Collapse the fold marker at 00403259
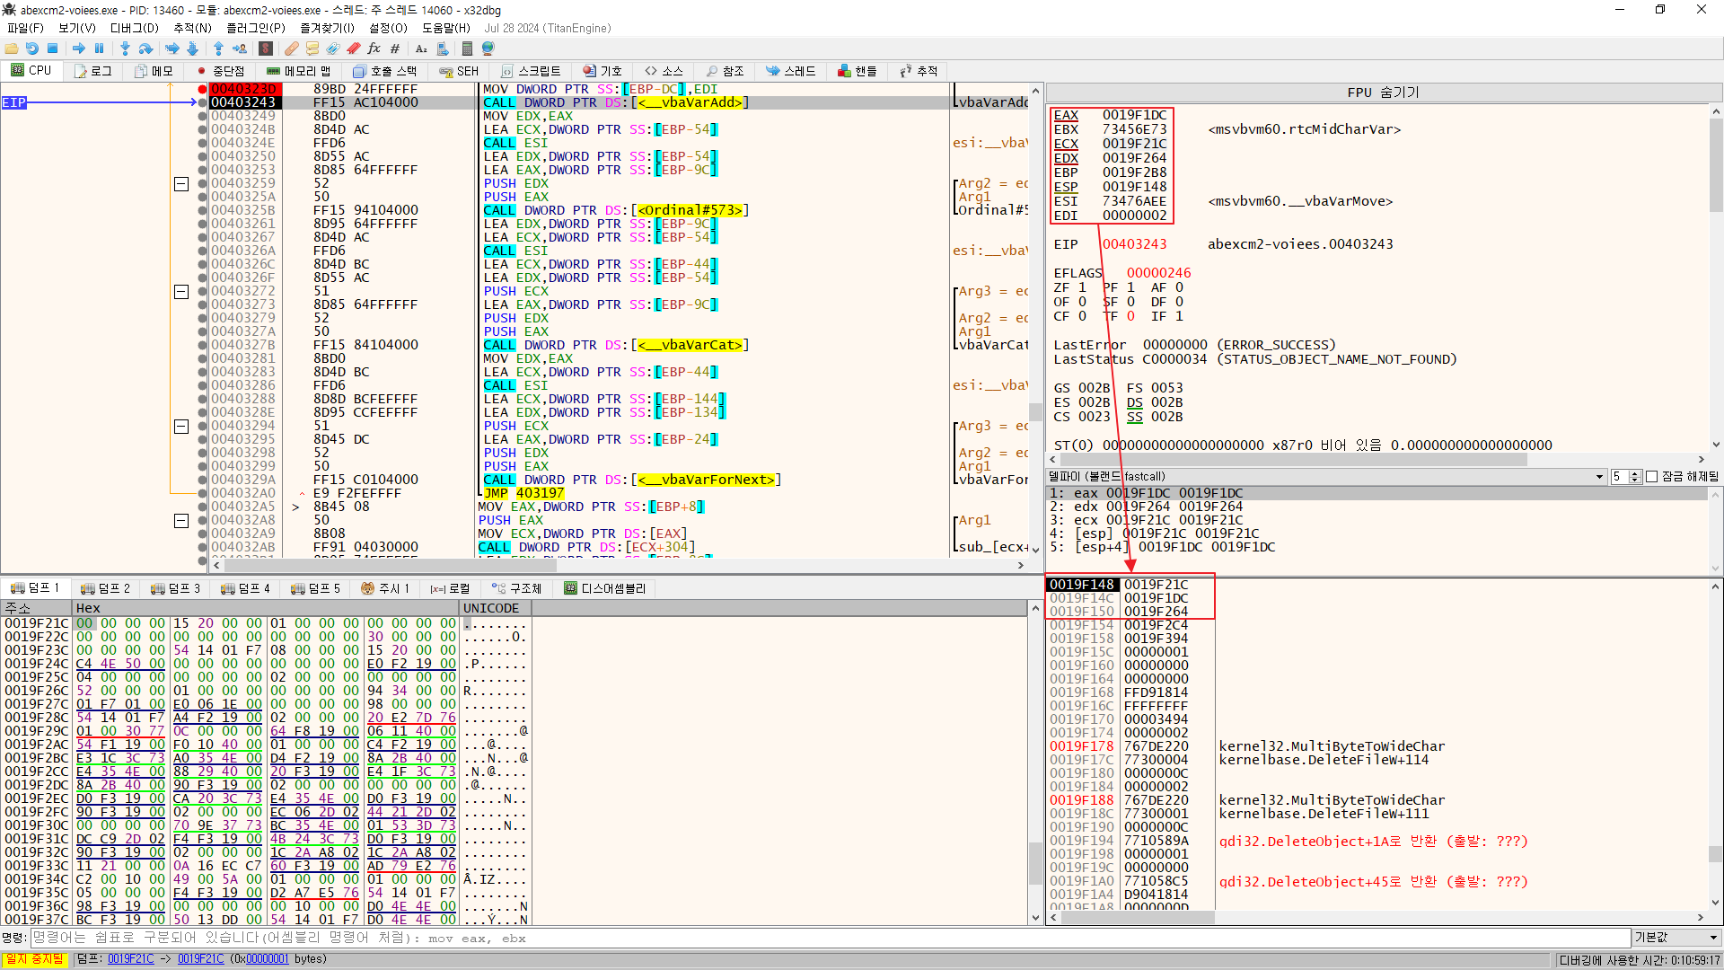The width and height of the screenshot is (1724, 970). point(180,184)
